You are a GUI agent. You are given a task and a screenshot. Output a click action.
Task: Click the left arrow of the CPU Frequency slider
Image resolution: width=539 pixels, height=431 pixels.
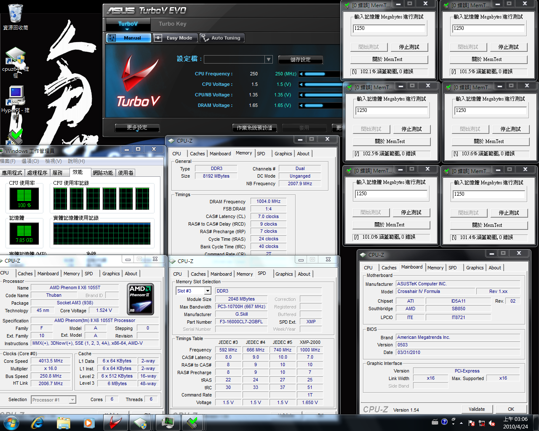click(301, 74)
